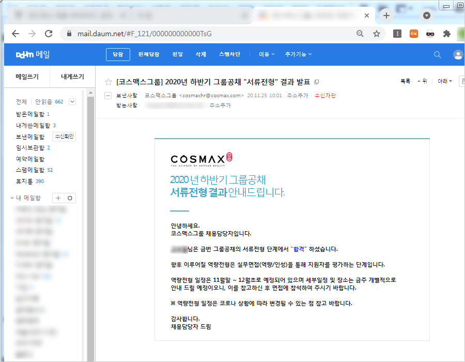Click 삭제 to delete the email
Screen dimensions: 465x362
point(201,54)
